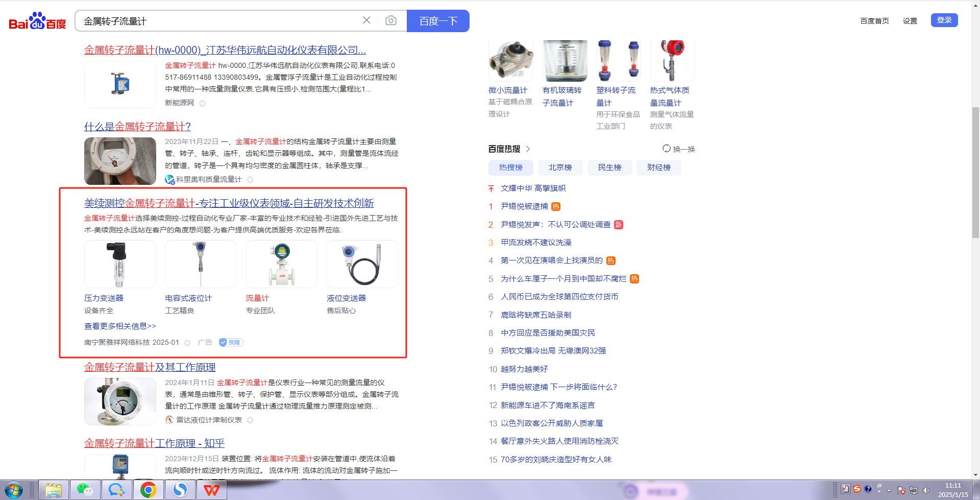Open Sogou browser from the taskbar
The image size is (980, 500).
[x=180, y=490]
